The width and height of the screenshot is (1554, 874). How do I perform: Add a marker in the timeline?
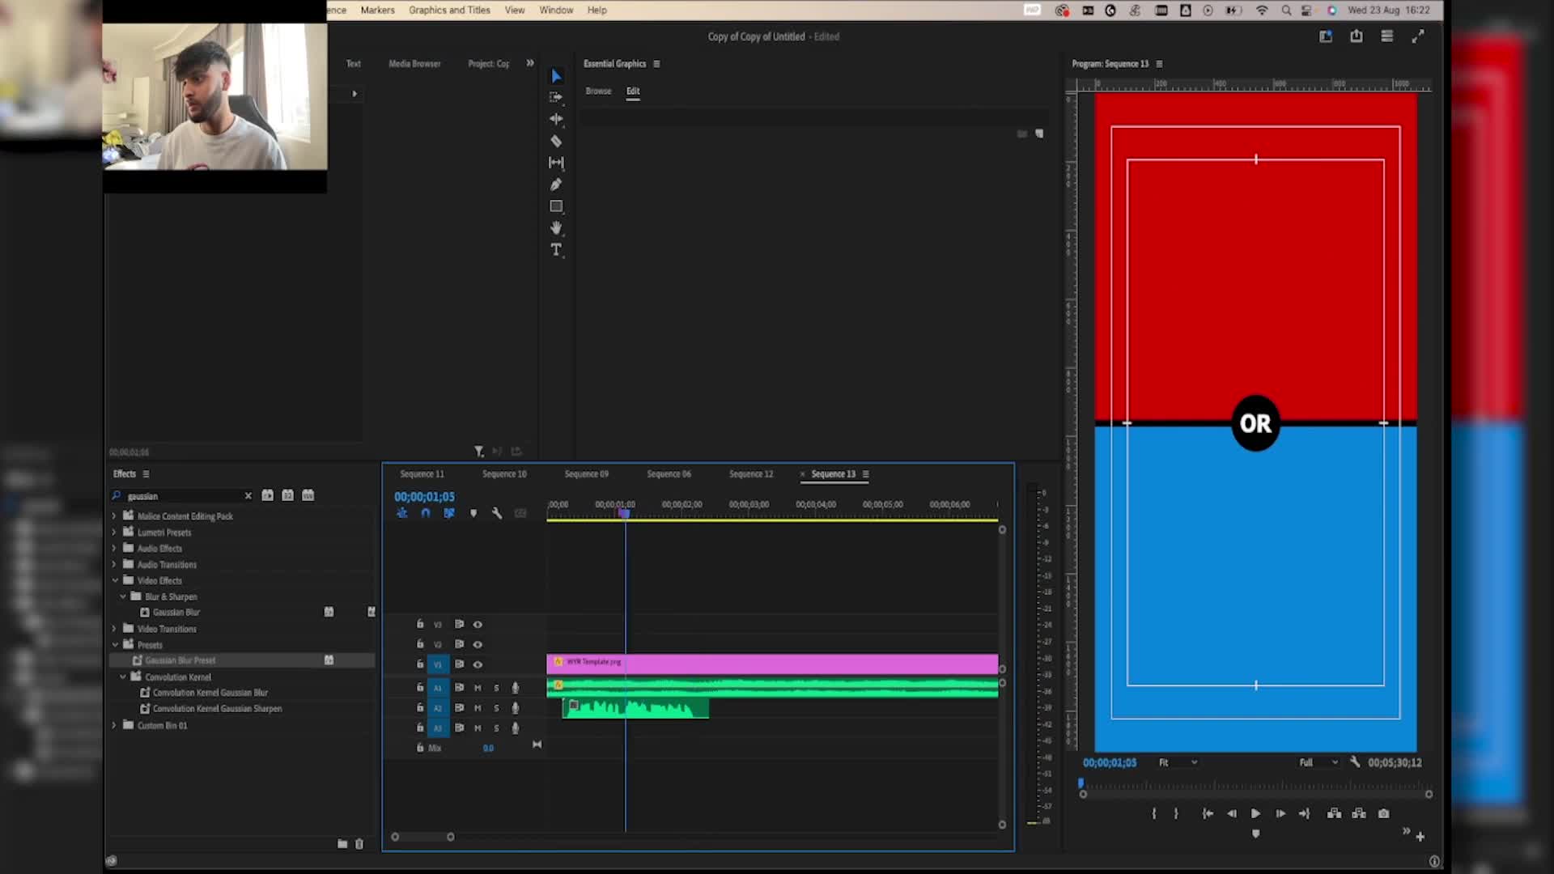pyautogui.click(x=473, y=513)
